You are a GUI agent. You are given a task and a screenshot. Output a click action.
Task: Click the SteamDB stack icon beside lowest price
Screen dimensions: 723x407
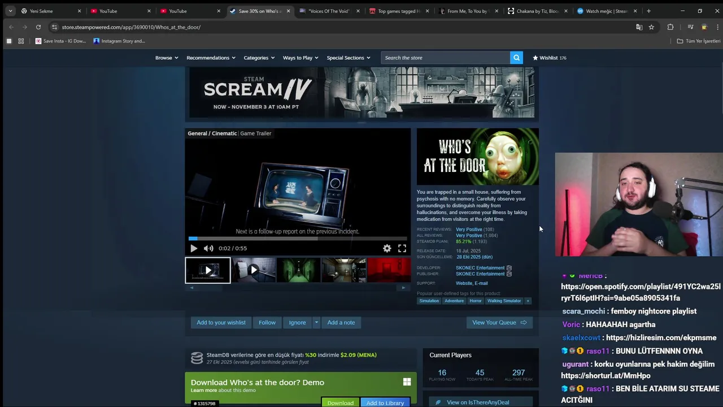pyautogui.click(x=197, y=358)
